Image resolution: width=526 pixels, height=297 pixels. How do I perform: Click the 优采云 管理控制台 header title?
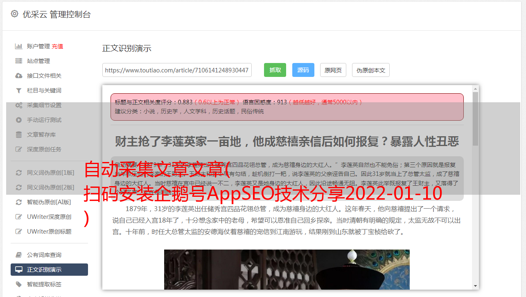pos(56,14)
